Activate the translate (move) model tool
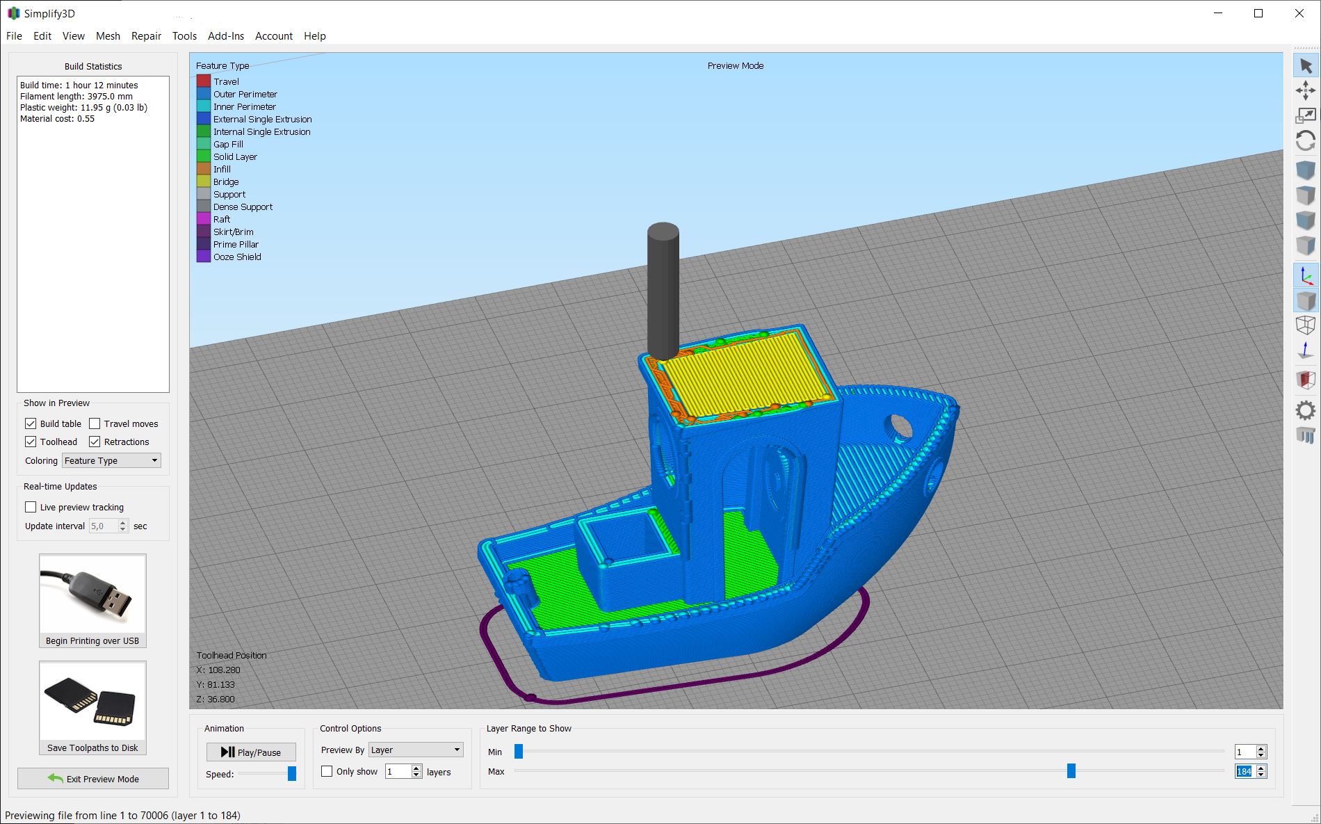1321x824 pixels. [x=1306, y=90]
